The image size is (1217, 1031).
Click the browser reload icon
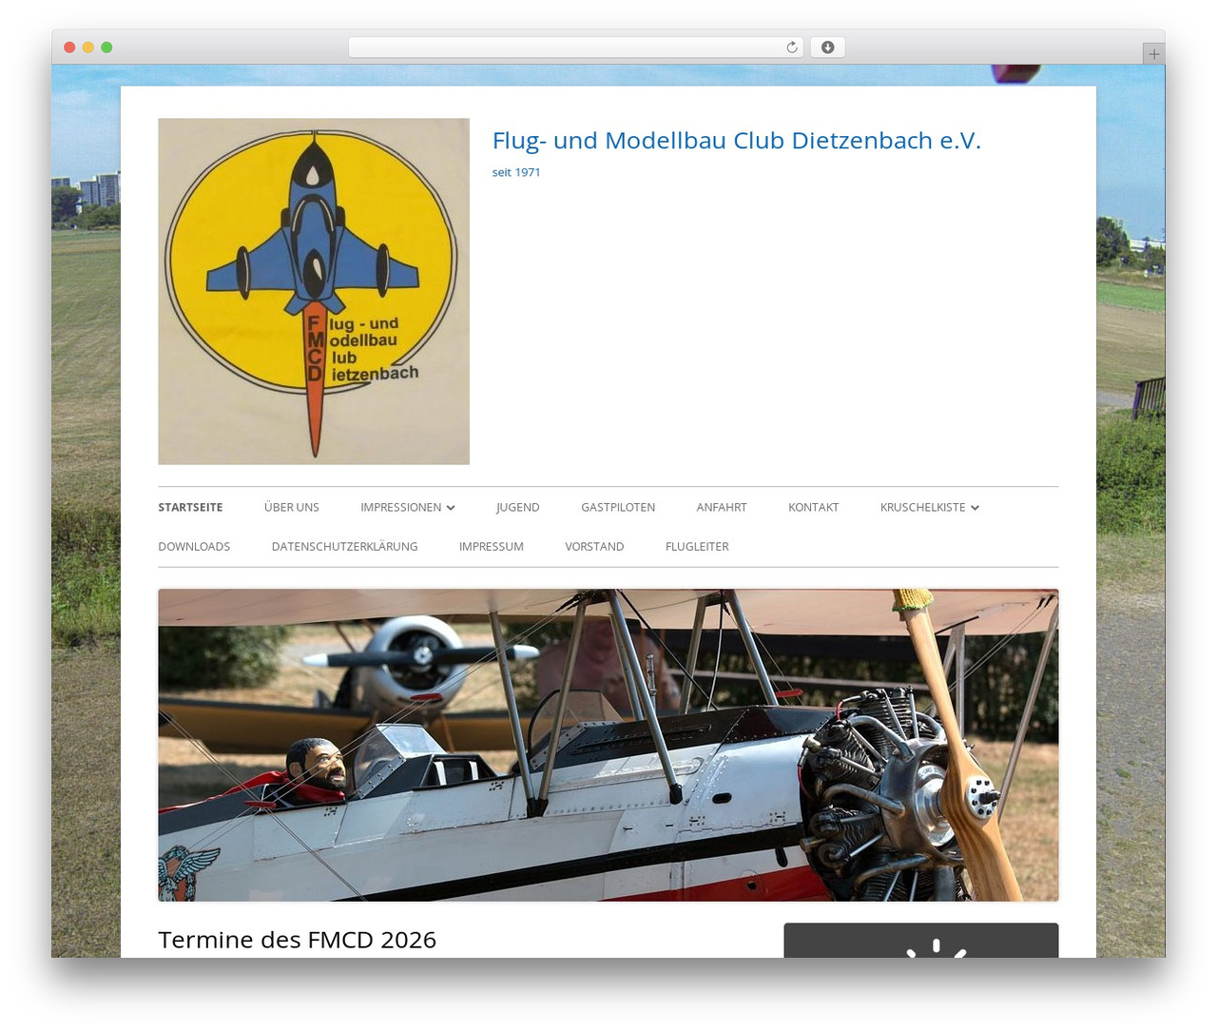pos(791,48)
